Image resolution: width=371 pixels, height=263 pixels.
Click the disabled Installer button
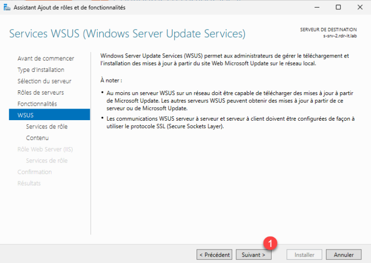[x=304, y=255]
